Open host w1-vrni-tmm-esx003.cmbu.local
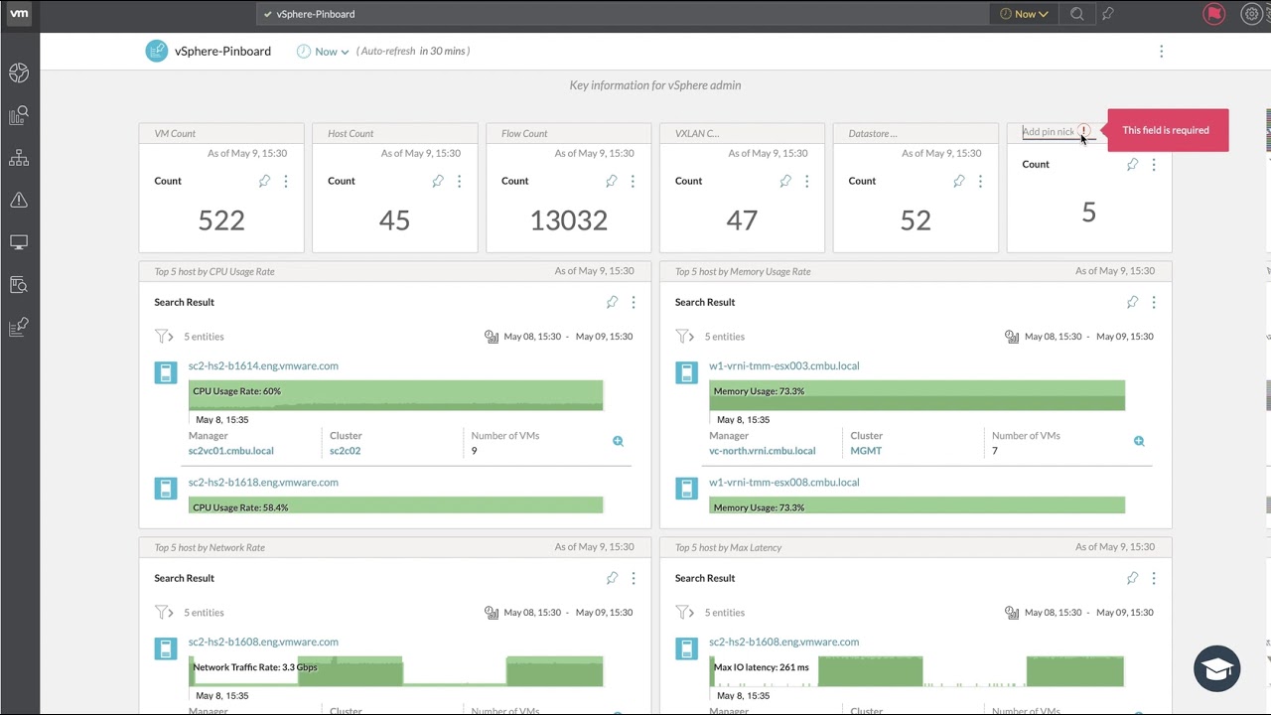 [x=784, y=365]
